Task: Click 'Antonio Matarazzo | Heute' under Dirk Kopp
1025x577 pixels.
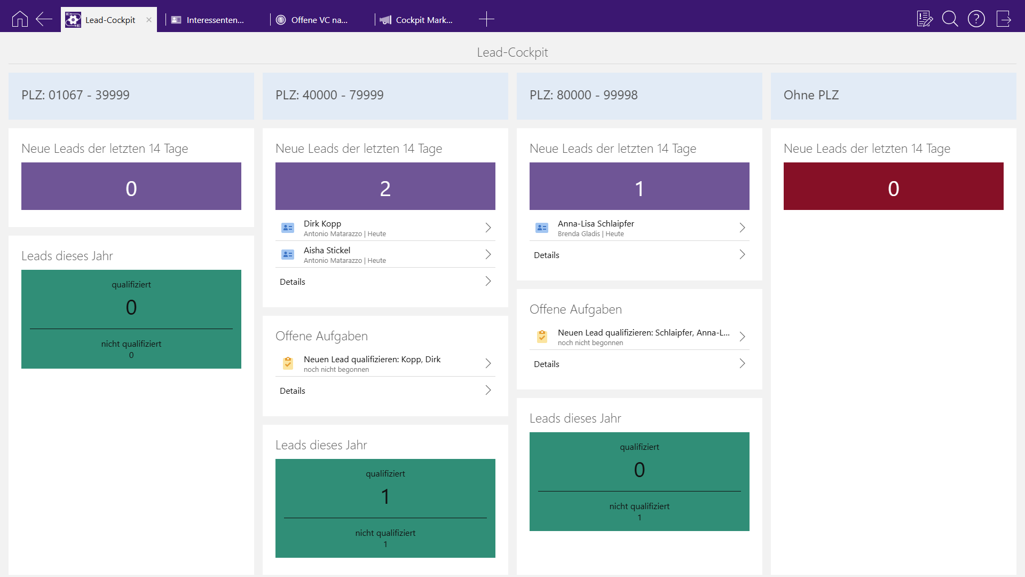Action: pos(345,234)
